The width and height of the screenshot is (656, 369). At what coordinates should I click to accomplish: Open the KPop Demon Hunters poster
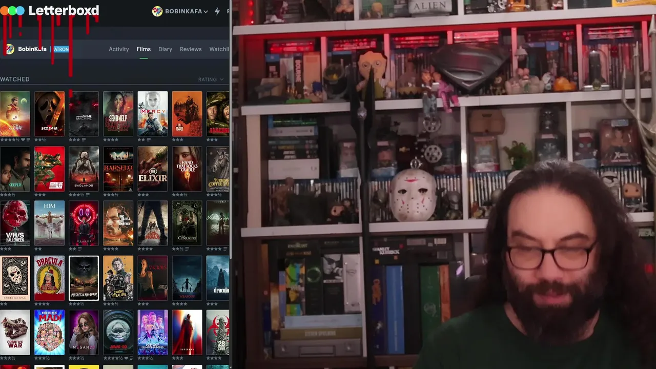pyautogui.click(x=153, y=333)
